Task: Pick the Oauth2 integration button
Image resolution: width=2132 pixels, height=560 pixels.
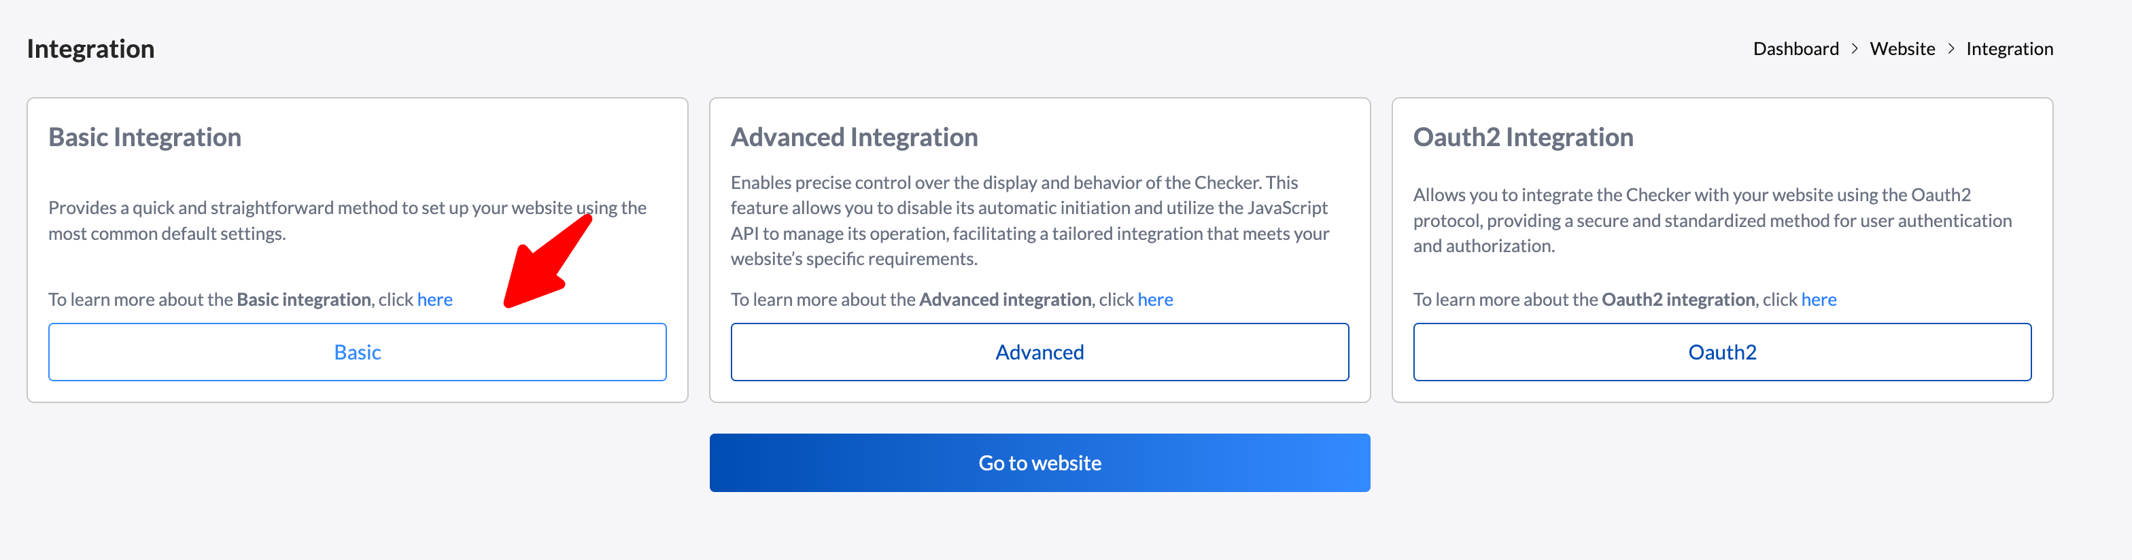Action: 1721,352
